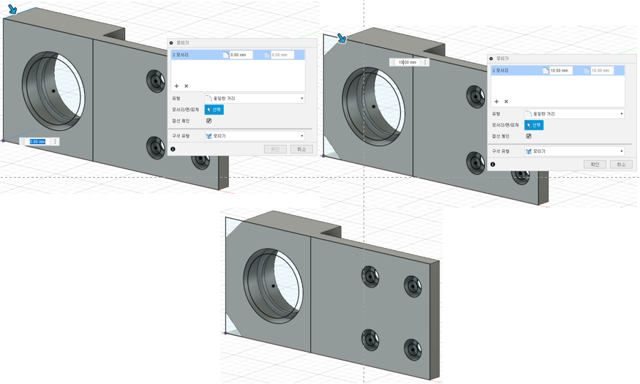The image size is (640, 384).
Task: Click 모따기 title text of 10.00 mm dialog
Action: point(502,59)
